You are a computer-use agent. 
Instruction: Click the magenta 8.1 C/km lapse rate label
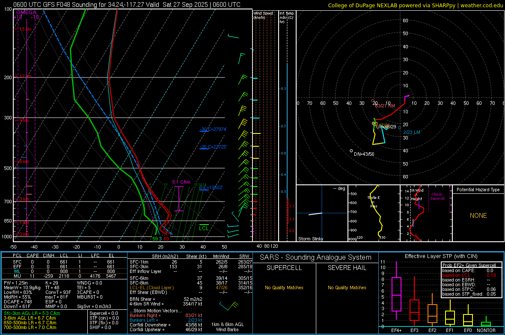tap(181, 182)
